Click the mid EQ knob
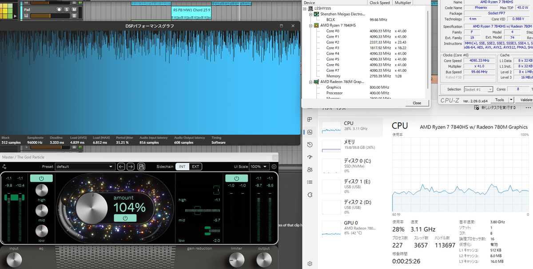Screen dimensions: 533x269 41,211
